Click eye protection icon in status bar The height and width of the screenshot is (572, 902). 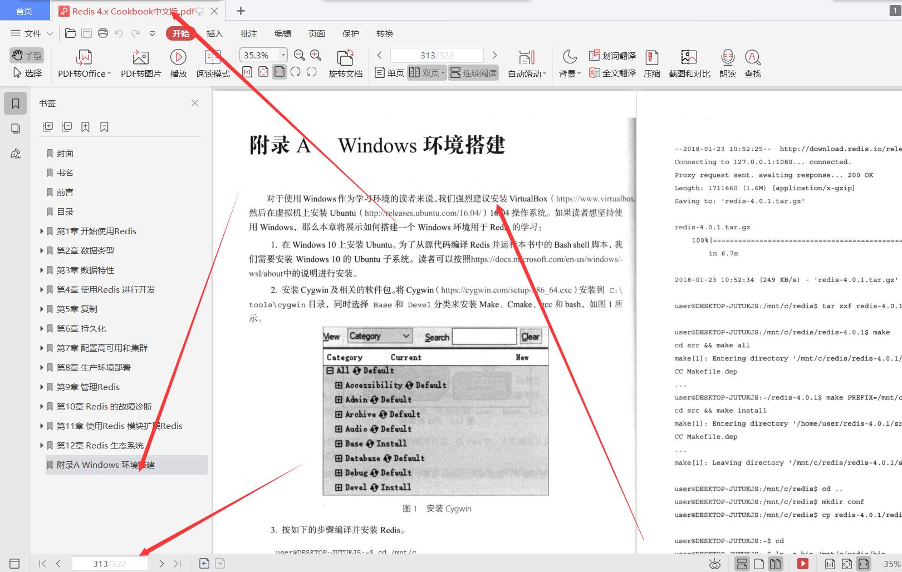tap(715, 564)
